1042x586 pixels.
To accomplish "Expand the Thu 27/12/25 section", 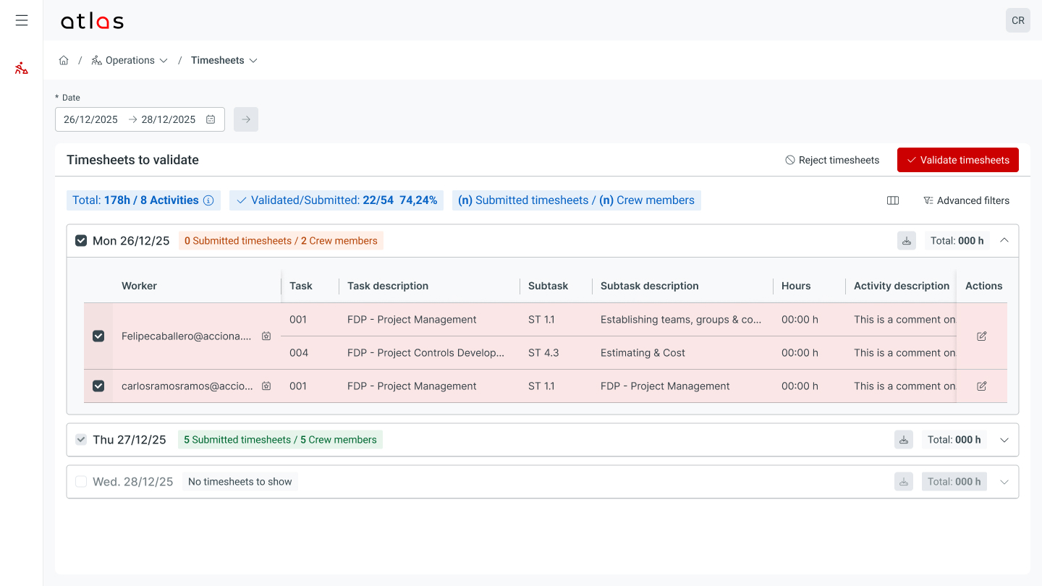I will [1004, 440].
